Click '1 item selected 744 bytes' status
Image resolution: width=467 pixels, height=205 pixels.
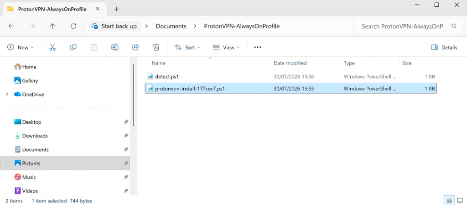(62, 201)
